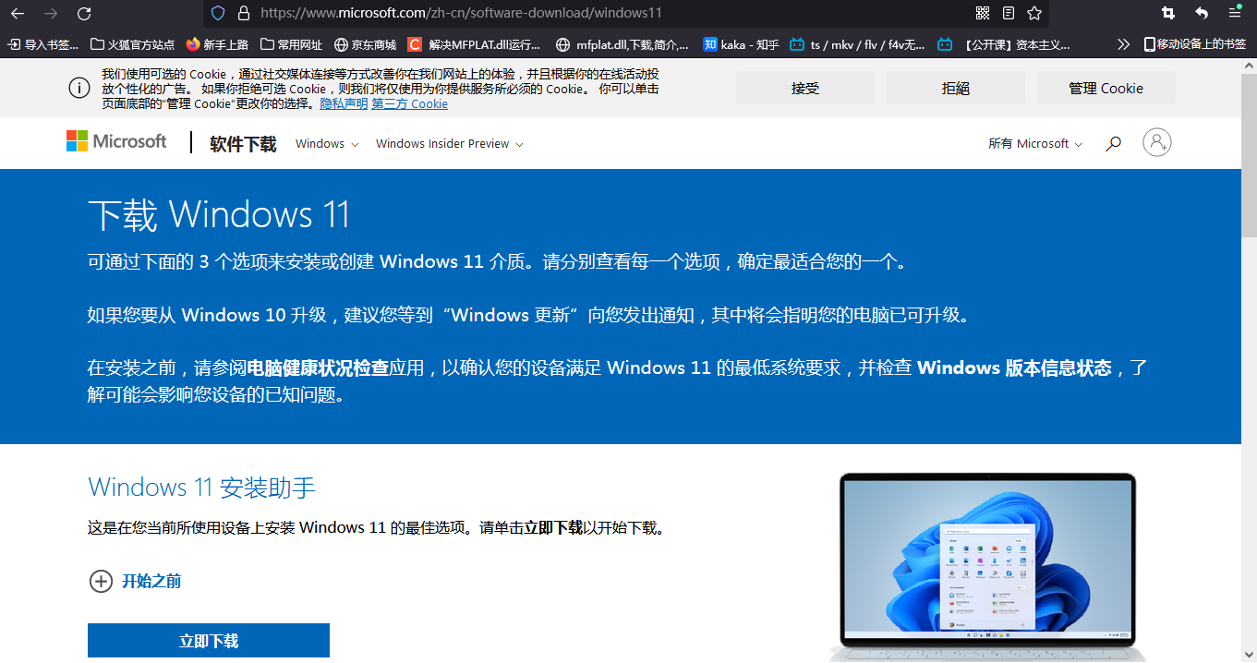Click the screenshot crop tool icon
This screenshot has height=663, width=1257.
click(x=1168, y=13)
